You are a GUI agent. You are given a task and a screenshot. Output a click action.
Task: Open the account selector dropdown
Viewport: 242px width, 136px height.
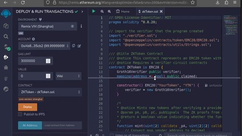[x=44, y=46]
